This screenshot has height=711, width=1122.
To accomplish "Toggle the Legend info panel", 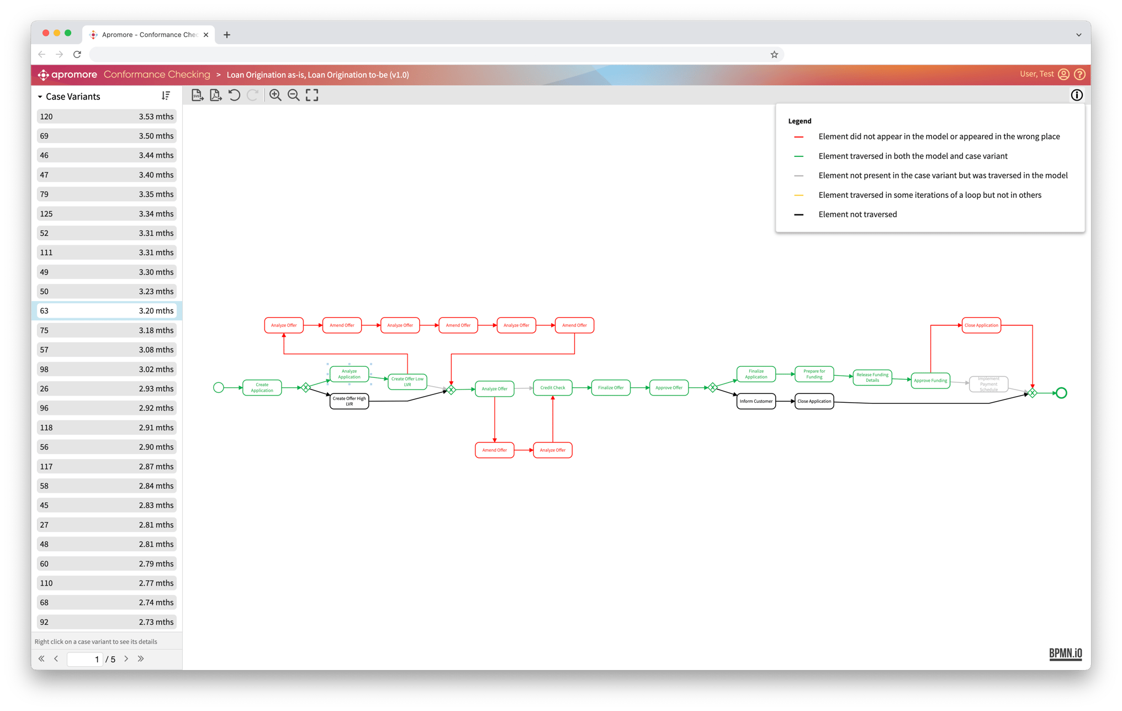I will point(1077,94).
